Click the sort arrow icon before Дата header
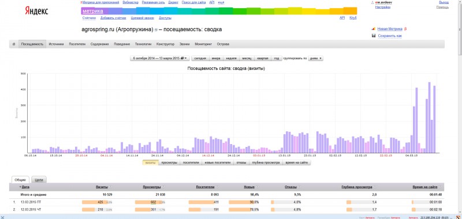The height and width of the screenshot is (219, 462). click(20, 187)
